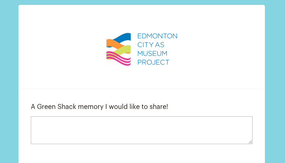Click the light blue background right of form
The width and height of the screenshot is (285, 163).
pyautogui.click(x=275, y=81)
